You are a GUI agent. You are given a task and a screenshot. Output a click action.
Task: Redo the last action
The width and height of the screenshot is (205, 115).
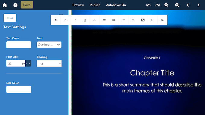(158, 5)
